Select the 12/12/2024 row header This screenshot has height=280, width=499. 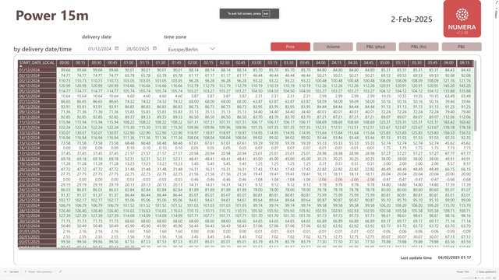(37, 128)
